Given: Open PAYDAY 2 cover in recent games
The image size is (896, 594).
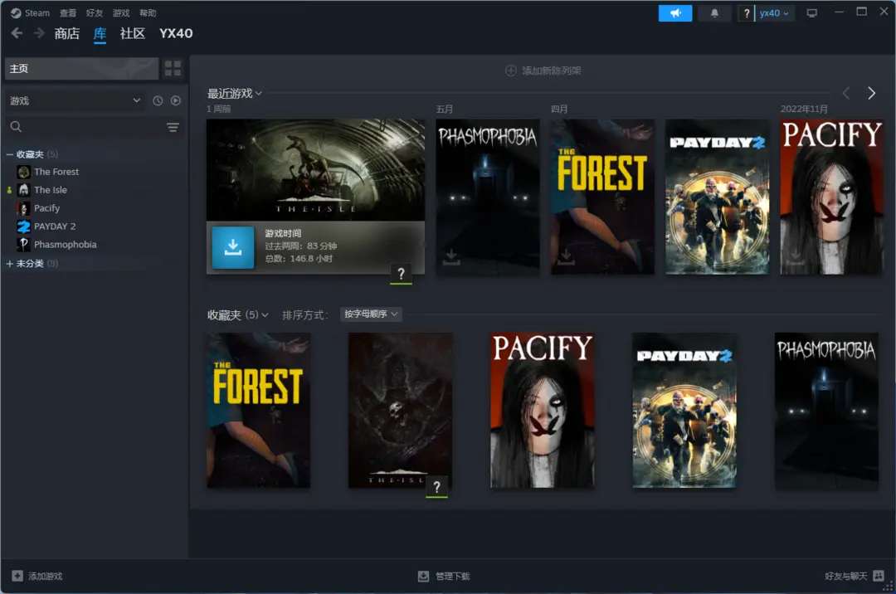Looking at the screenshot, I should pos(717,197).
